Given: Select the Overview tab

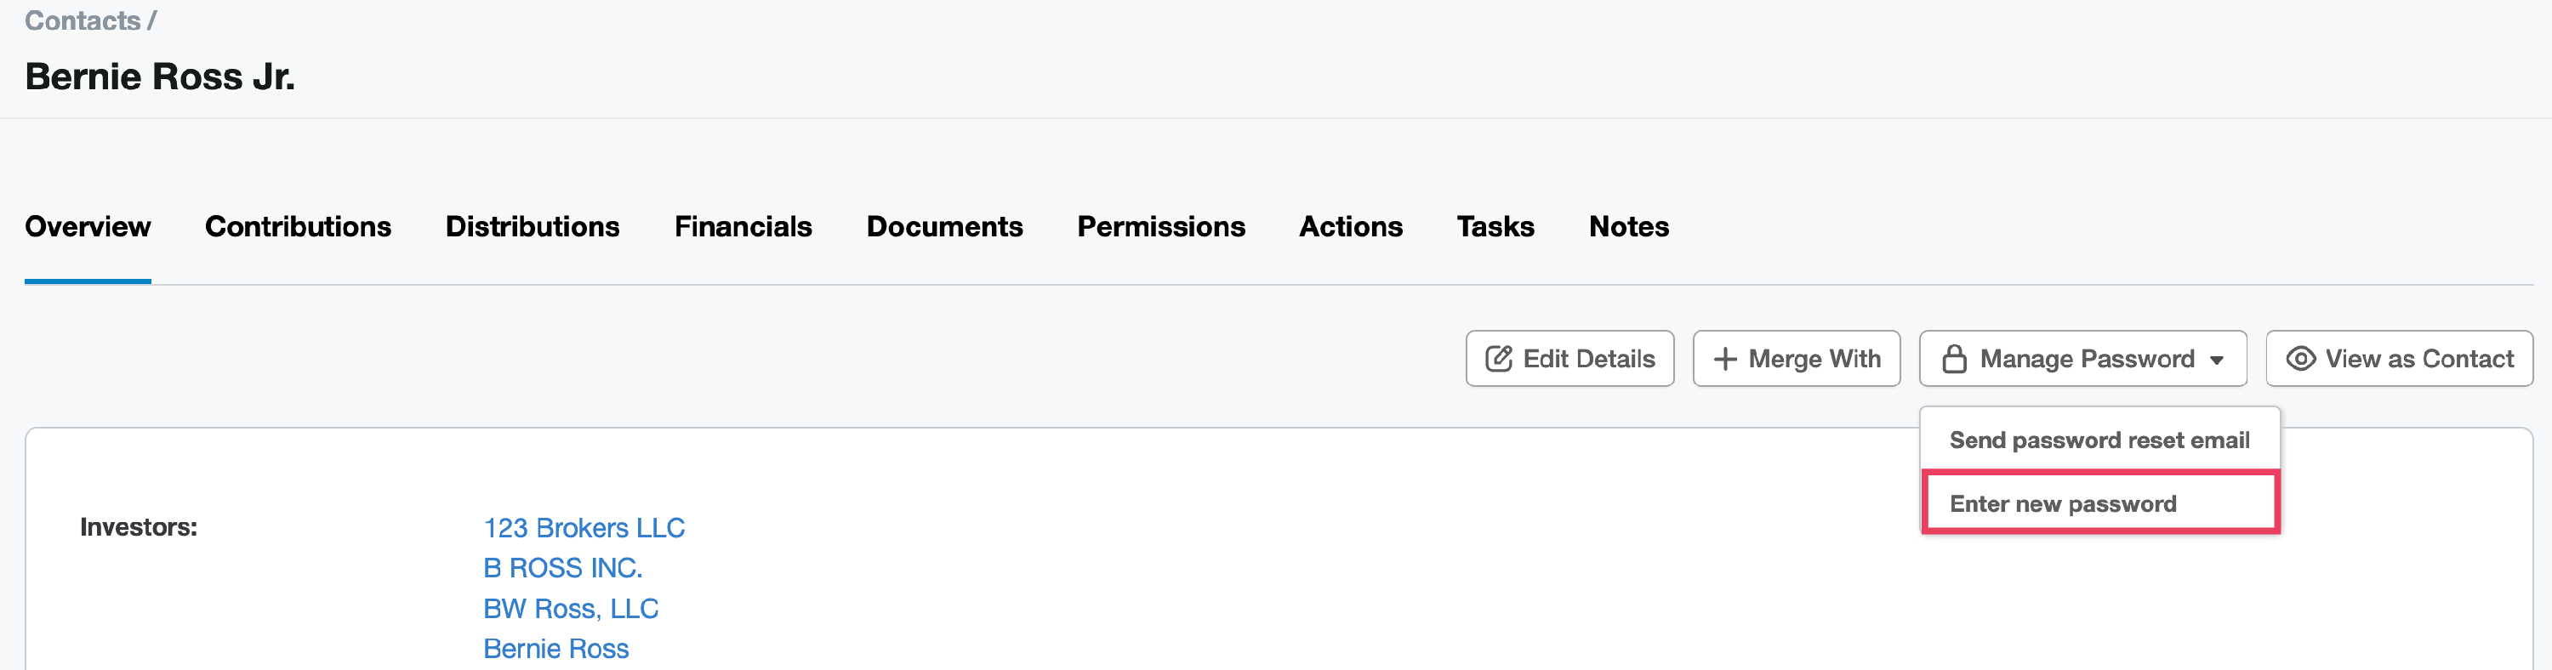Looking at the screenshot, I should [x=87, y=227].
